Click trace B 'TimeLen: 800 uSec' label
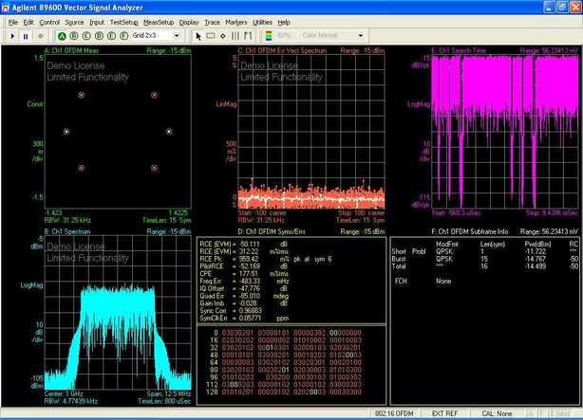This screenshot has height=420, width=583. click(x=164, y=401)
